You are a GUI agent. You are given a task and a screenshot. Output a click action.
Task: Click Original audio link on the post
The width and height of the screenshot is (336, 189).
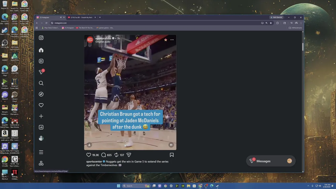[103, 42]
